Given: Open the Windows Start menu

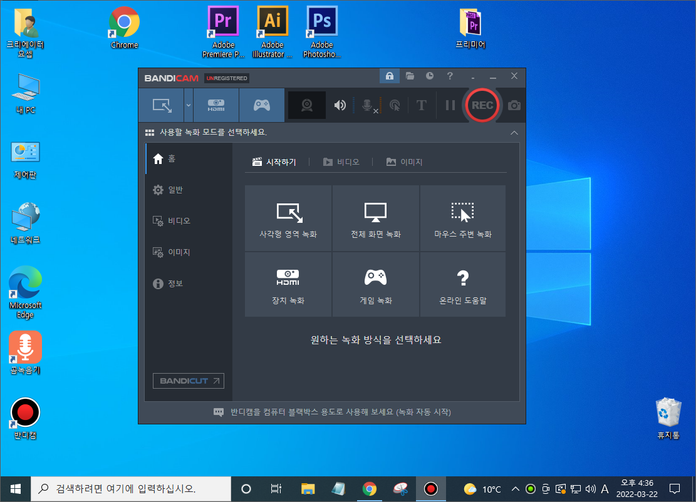Looking at the screenshot, I should click(15, 489).
